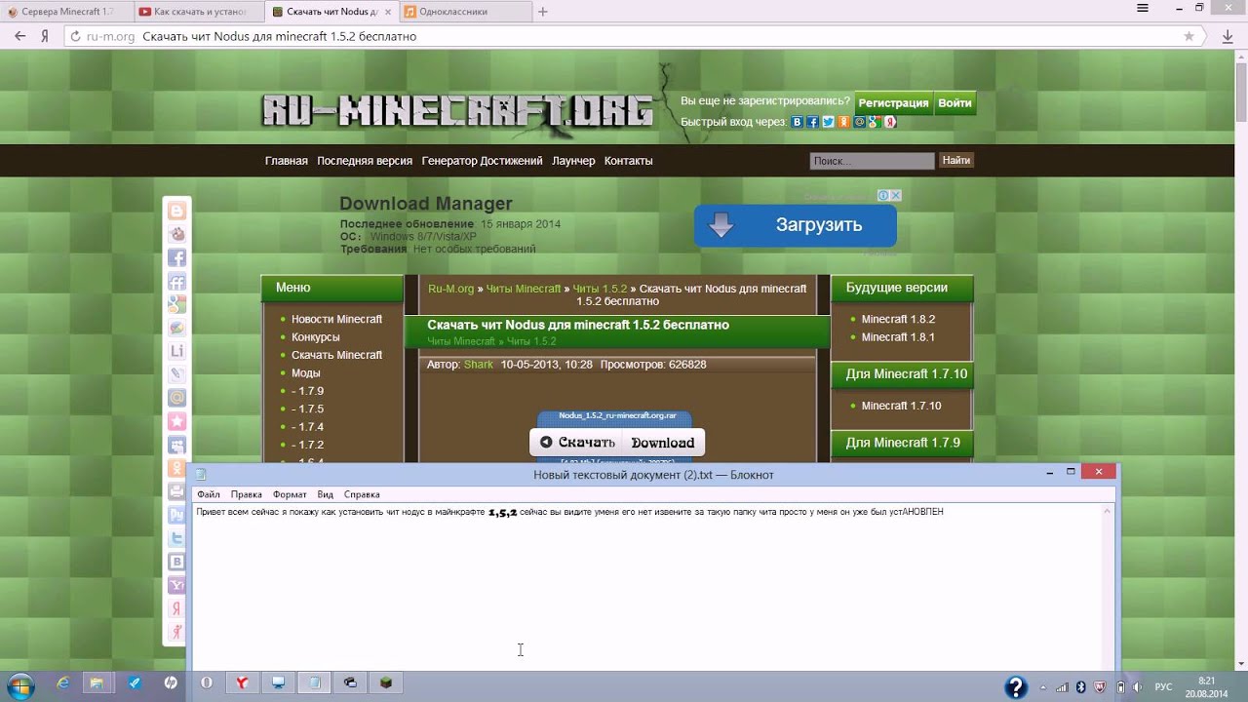Switch to 'Одноклассники' tab

(x=464, y=12)
